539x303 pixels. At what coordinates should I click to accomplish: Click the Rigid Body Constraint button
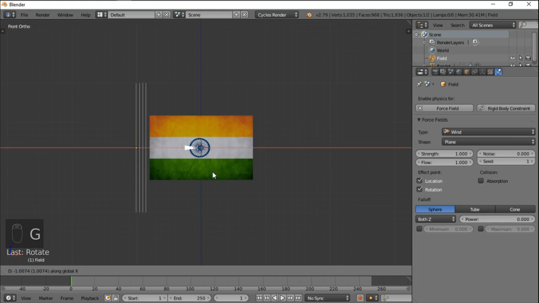coord(506,108)
